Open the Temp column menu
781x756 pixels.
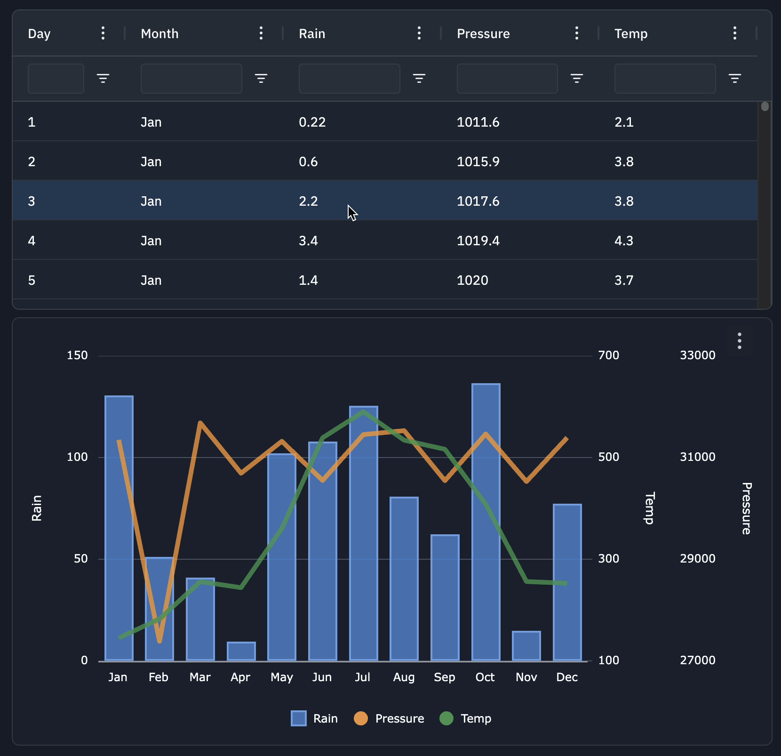click(735, 33)
